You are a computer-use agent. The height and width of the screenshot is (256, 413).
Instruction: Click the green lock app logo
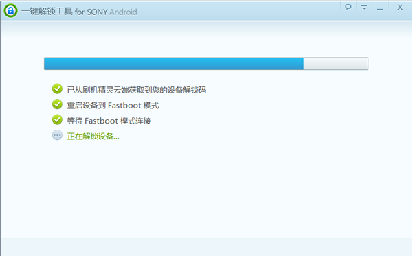tap(10, 11)
